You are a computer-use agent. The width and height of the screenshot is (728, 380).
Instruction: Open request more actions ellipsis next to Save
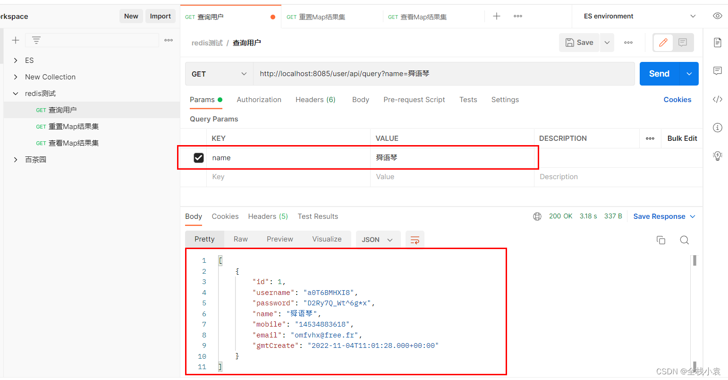(x=628, y=43)
